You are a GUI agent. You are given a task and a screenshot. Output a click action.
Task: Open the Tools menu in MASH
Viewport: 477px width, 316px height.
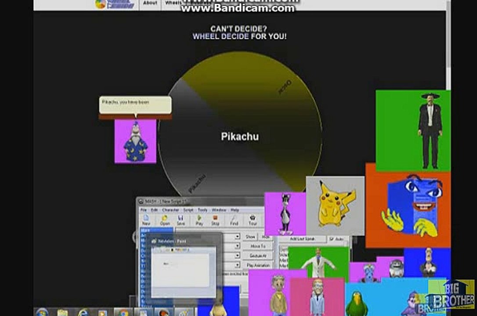[x=202, y=210]
